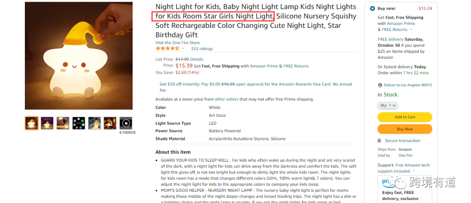
Task: Click the Add to Cart button
Action: pyautogui.click(x=405, y=117)
